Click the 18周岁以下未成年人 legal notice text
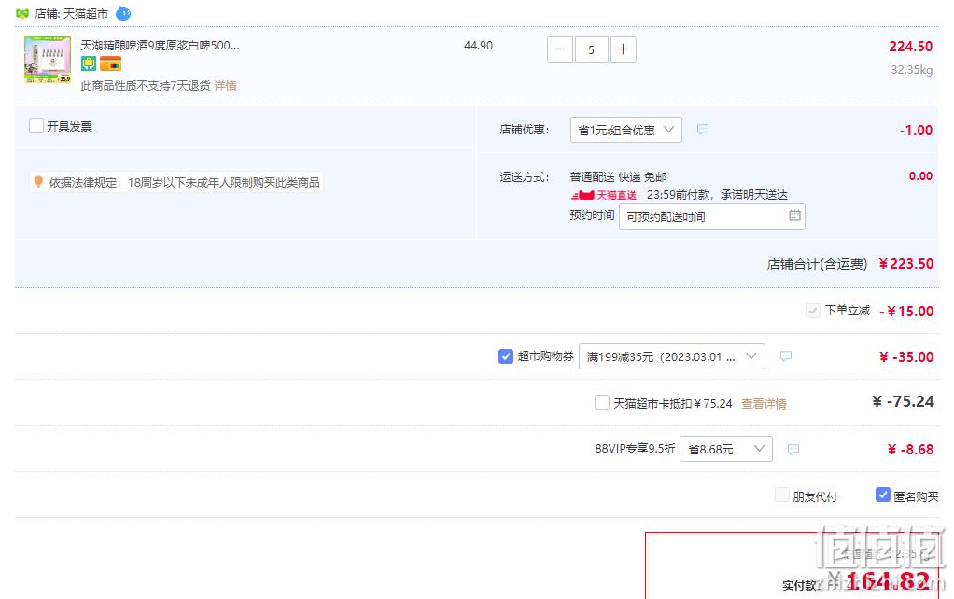This screenshot has height=599, width=954. tap(184, 183)
